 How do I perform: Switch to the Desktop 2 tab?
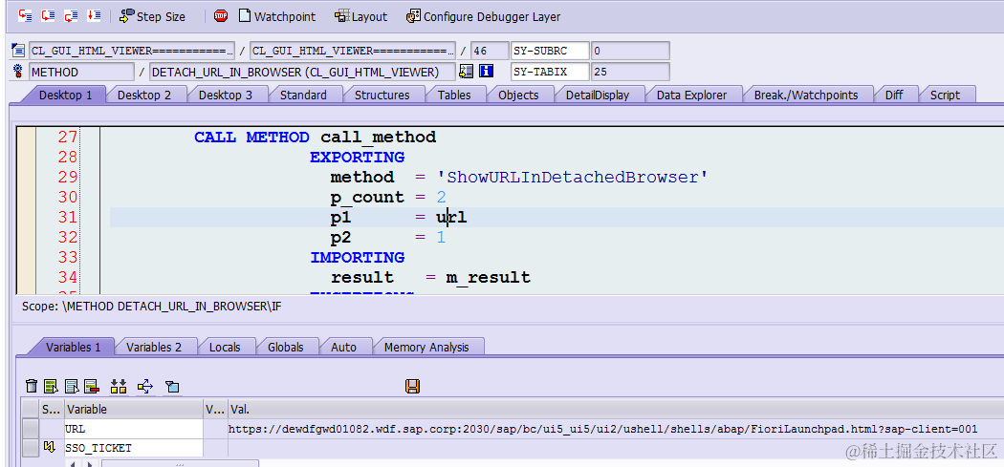(x=144, y=95)
